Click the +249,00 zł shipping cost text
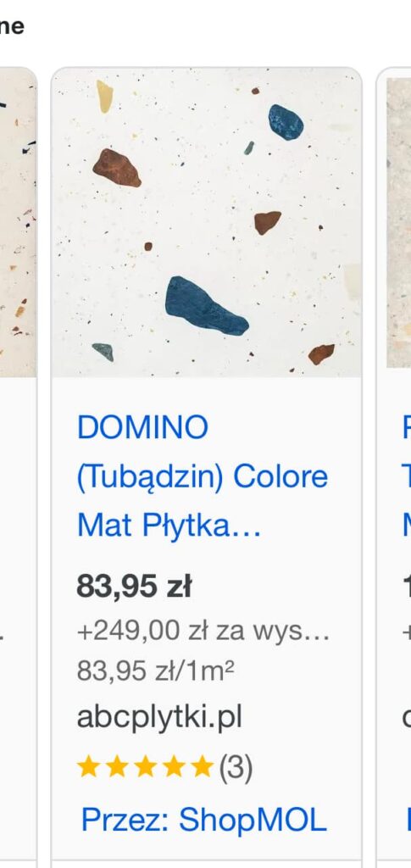411x868 pixels. (203, 631)
